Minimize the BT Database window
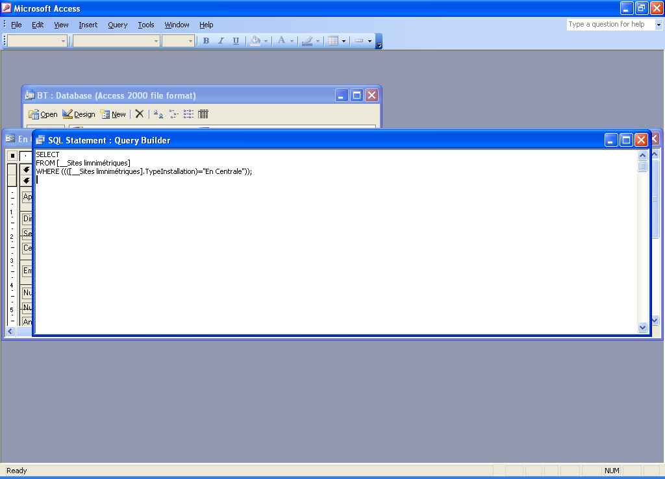The height and width of the screenshot is (479, 665). click(x=342, y=95)
